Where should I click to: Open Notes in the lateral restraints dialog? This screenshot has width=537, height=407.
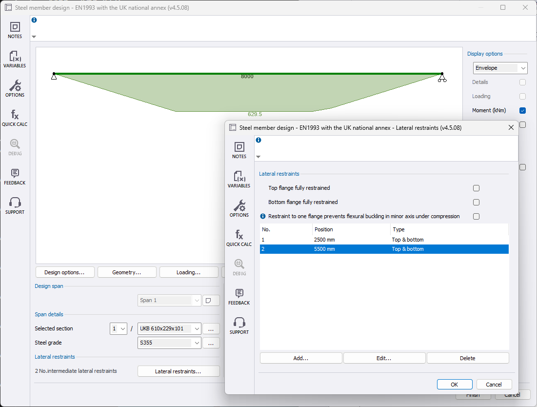(x=239, y=150)
